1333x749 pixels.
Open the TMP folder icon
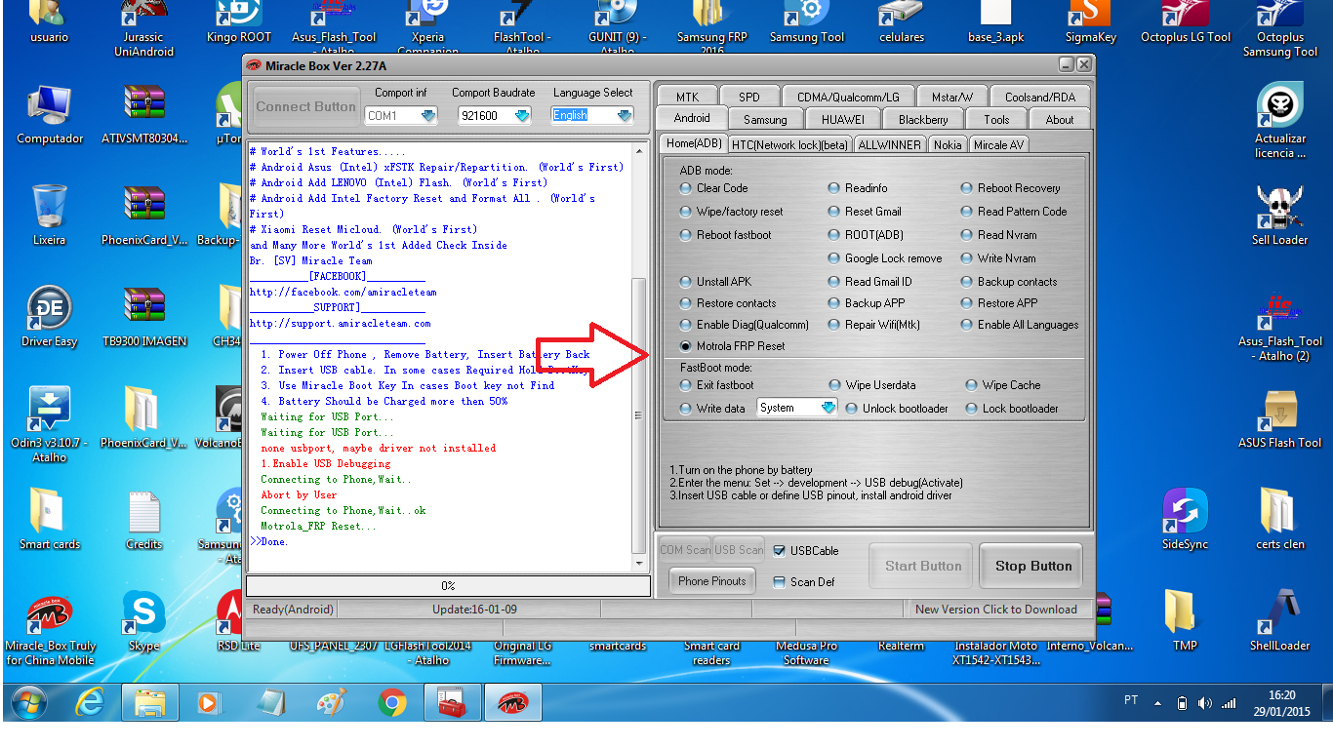point(1186,620)
